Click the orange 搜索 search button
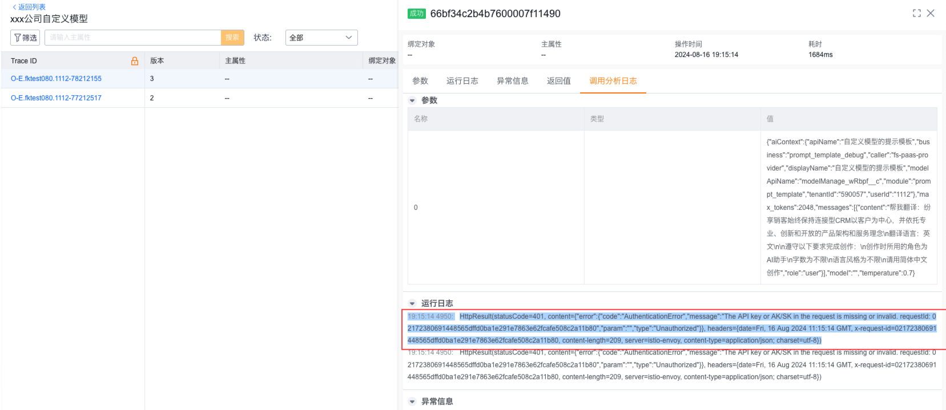This screenshot has height=410, width=946. (232, 38)
